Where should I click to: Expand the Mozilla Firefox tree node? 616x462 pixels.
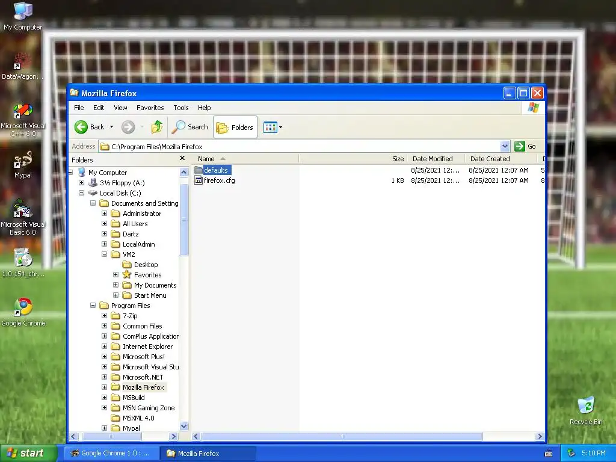104,387
